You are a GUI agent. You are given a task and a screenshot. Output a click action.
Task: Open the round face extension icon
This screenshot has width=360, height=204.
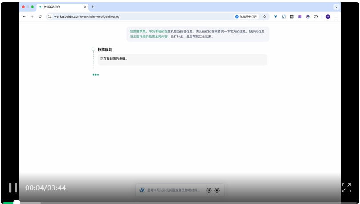[308, 16]
